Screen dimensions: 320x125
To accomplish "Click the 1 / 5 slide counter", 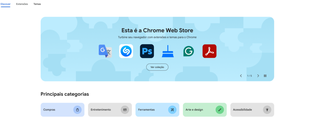I will tap(249, 76).
